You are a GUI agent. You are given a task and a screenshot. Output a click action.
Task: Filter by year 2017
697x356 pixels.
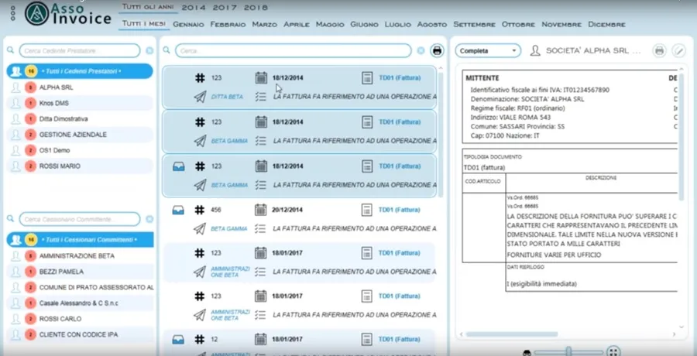[225, 8]
